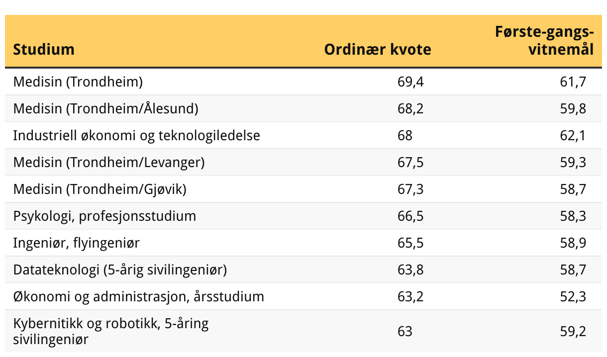This screenshot has width=607, height=357.
Task: Click the 61,7 førstegangsvitnemål value
Action: coord(573,82)
